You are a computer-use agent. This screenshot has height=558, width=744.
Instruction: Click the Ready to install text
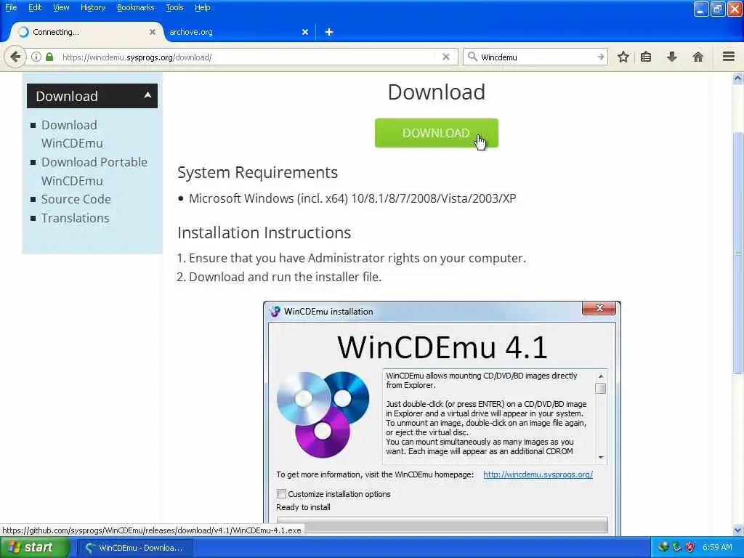[303, 507]
